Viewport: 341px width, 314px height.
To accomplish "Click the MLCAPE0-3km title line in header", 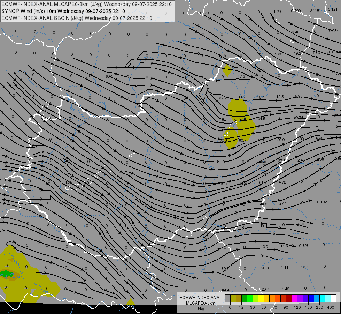I will point(86,4).
